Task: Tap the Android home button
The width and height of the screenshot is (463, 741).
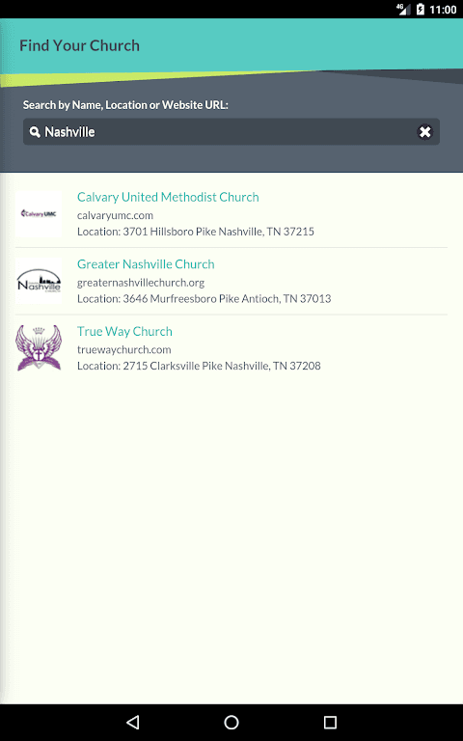Action: pos(231,722)
